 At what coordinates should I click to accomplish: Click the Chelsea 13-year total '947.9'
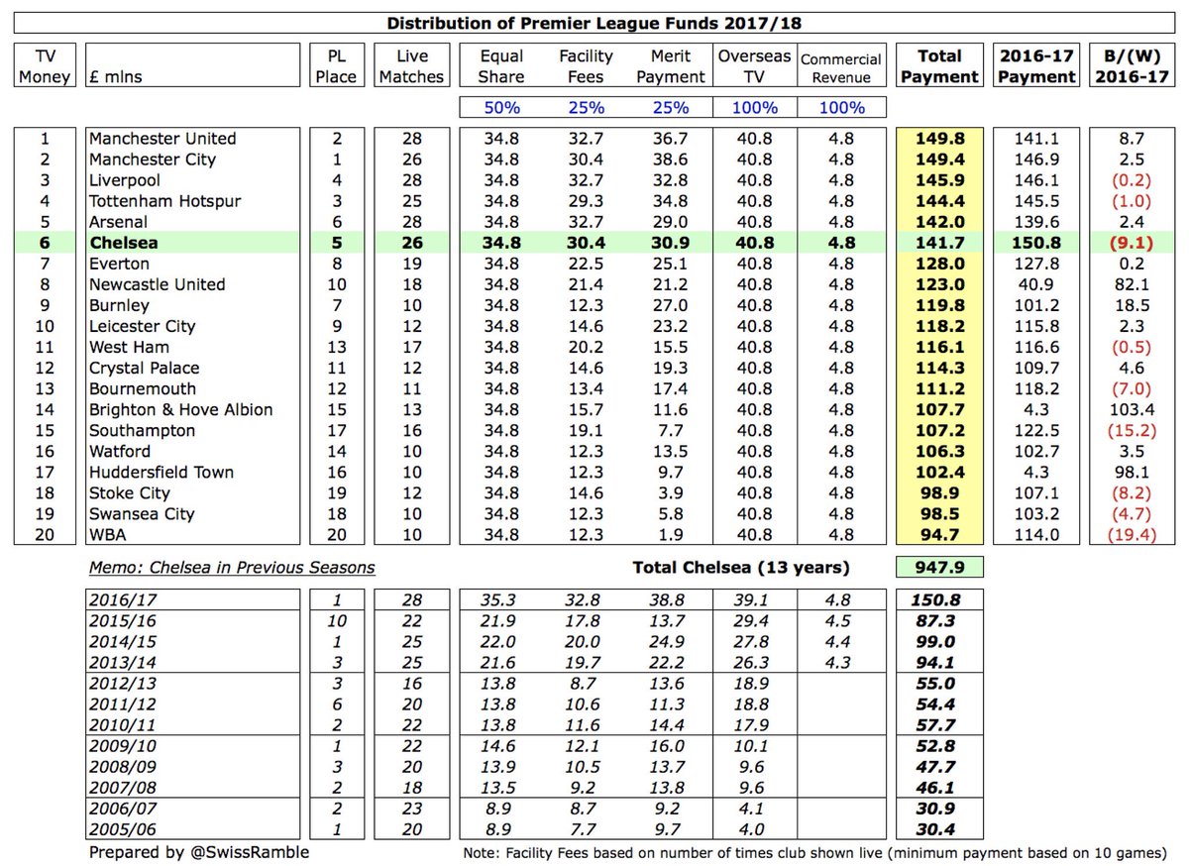[938, 567]
